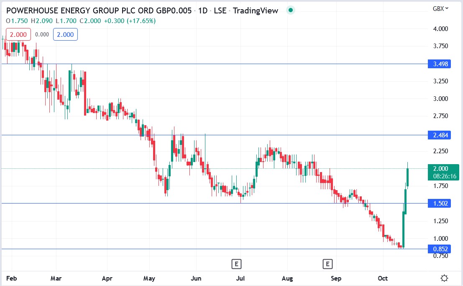Select the blue 2.000 order price box
This screenshot has height=286, width=463.
click(x=65, y=34)
